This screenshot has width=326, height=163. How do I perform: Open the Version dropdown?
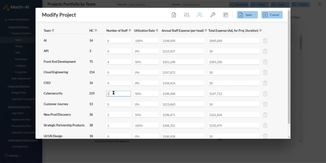tap(202, 4)
